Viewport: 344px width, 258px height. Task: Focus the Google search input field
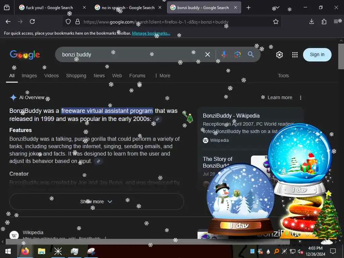point(129,54)
